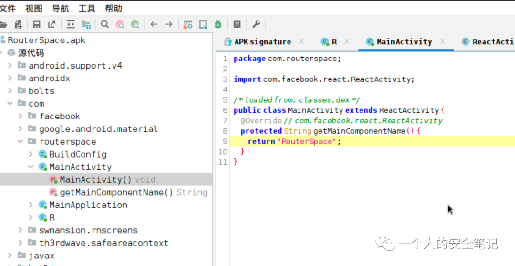Open text search with magnifier icon
The width and height of the screenshot is (515, 266).
(105, 24)
